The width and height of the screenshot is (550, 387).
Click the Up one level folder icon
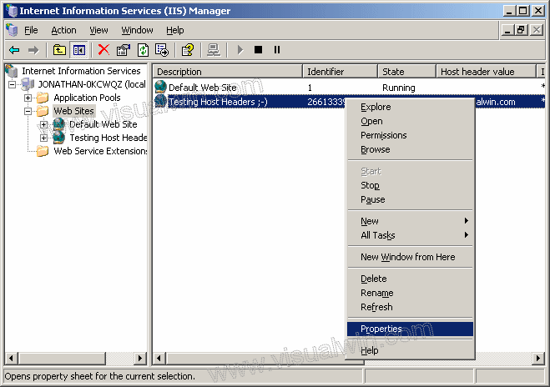click(59, 50)
